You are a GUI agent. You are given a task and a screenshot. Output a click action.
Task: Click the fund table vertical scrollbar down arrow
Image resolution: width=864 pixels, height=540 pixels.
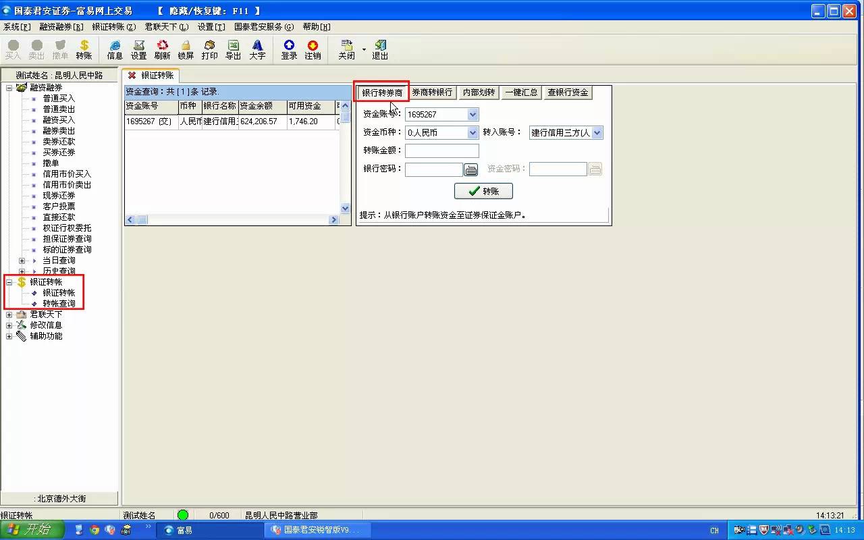346,209
